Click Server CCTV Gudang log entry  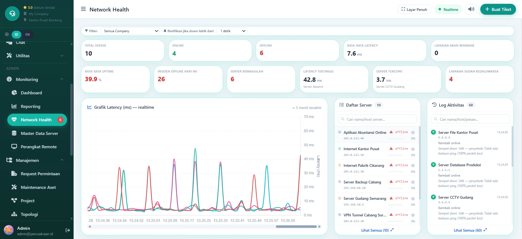[x=470, y=208]
